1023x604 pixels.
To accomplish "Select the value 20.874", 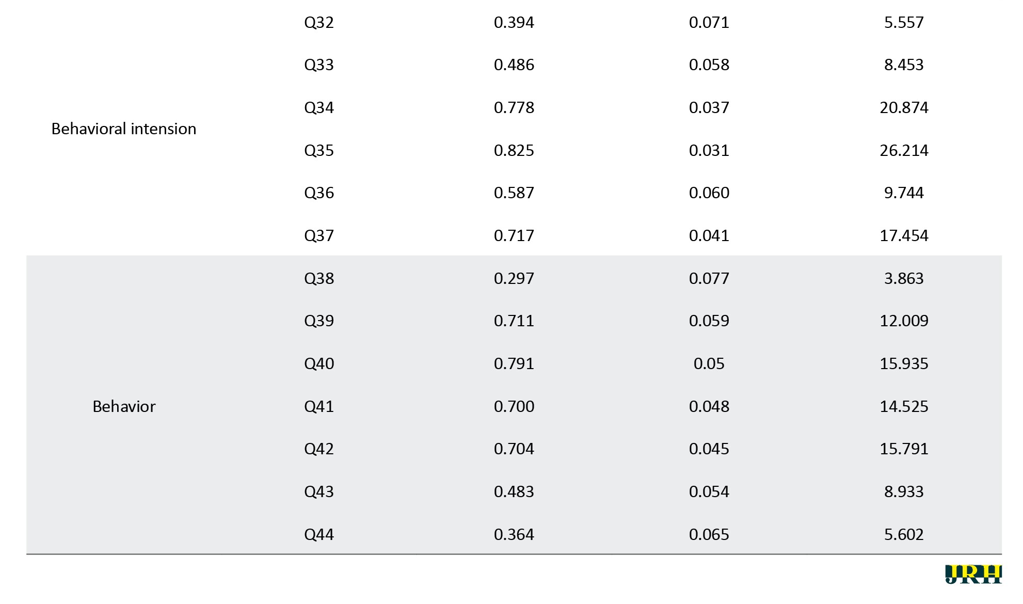I will pos(904,107).
